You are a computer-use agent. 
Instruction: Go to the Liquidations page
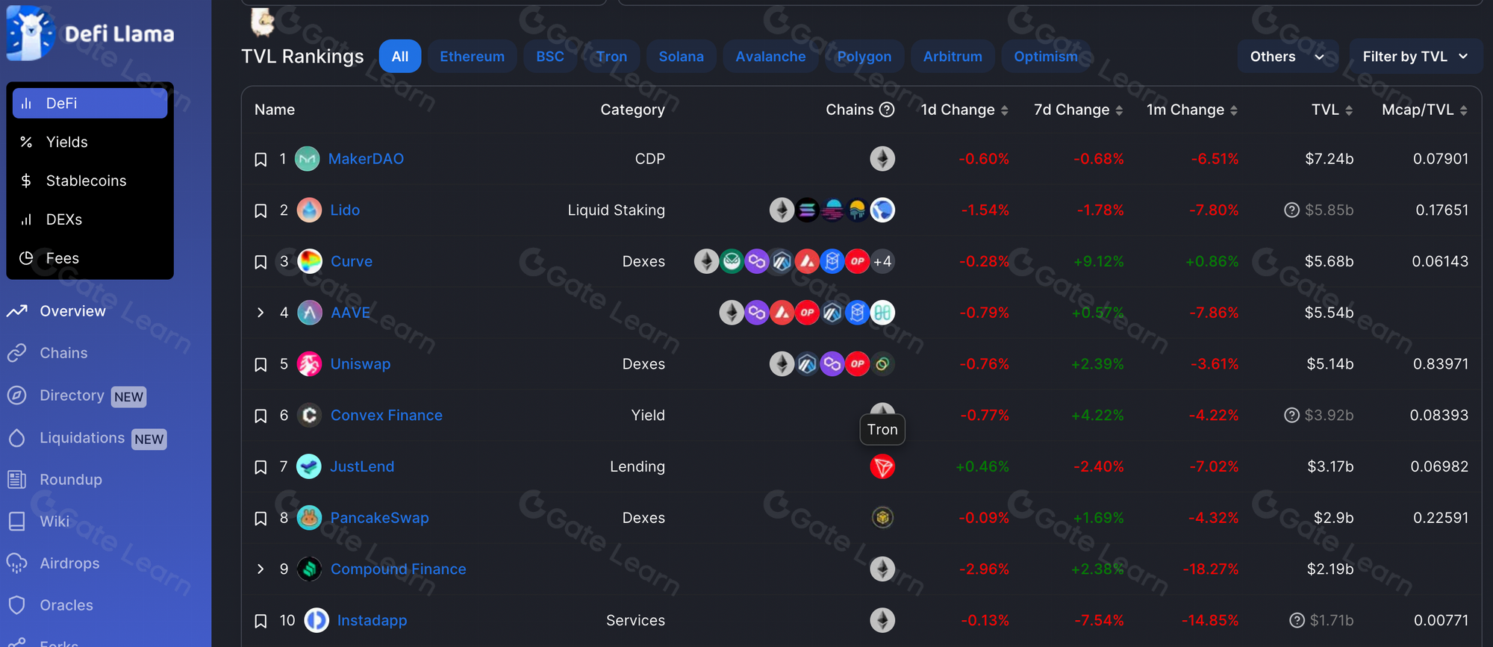(x=82, y=438)
